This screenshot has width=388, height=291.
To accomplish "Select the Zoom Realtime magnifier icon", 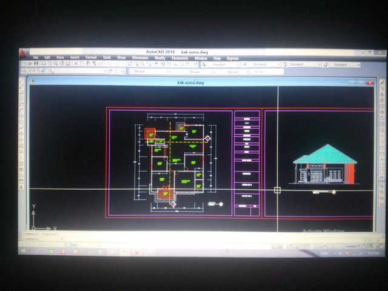I will [136, 64].
